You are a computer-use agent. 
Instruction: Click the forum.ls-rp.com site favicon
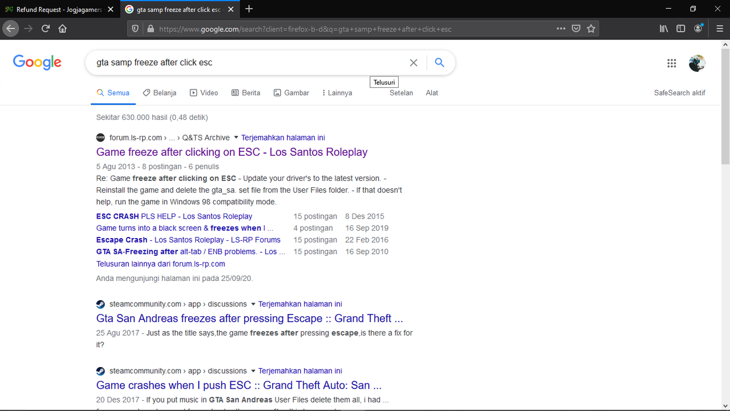(100, 138)
